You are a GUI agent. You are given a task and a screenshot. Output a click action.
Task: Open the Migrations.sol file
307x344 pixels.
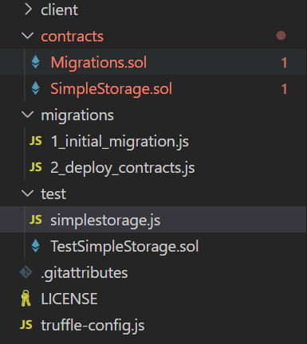pyautogui.click(x=153, y=62)
